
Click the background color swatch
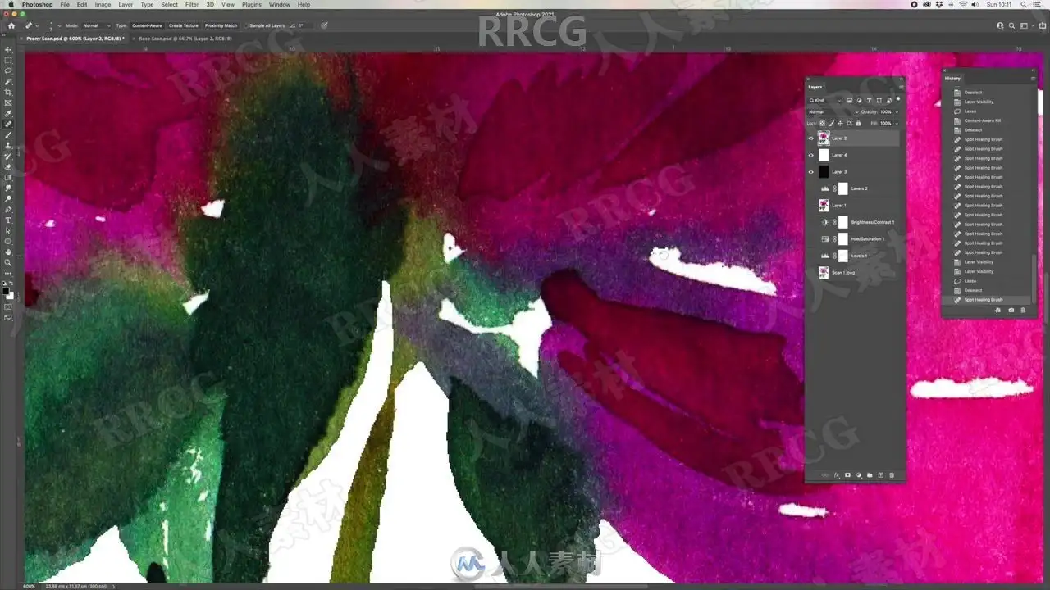[x=11, y=295]
